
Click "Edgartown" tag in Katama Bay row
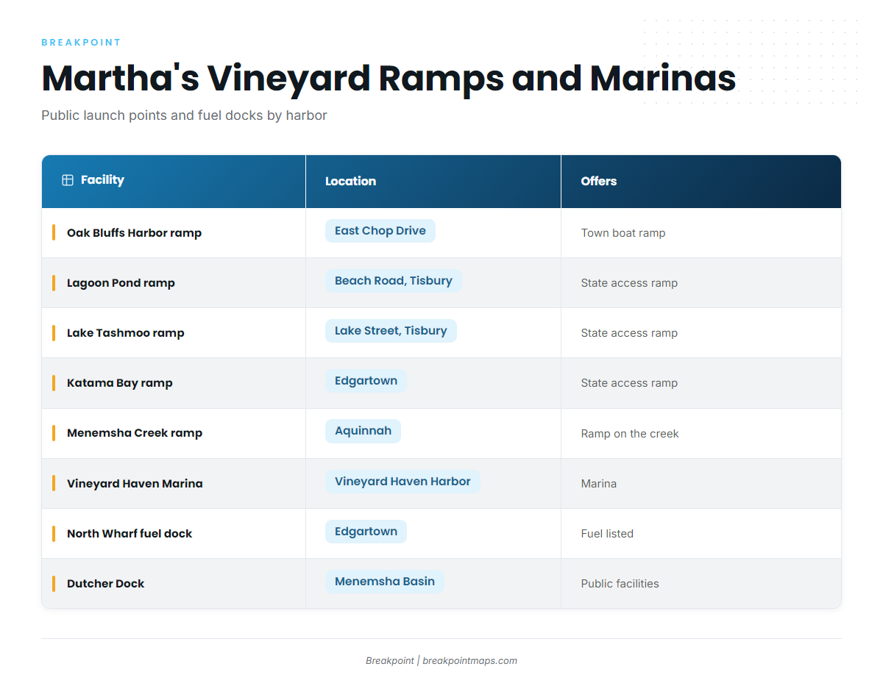tap(366, 381)
